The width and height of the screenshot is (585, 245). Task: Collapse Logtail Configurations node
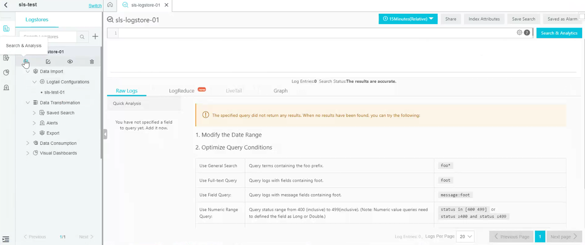[x=35, y=82]
